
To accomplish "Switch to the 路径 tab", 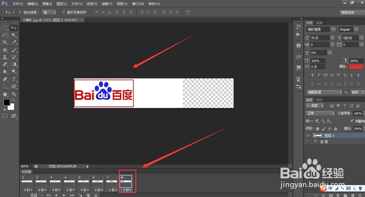I will pyautogui.click(x=319, y=100).
